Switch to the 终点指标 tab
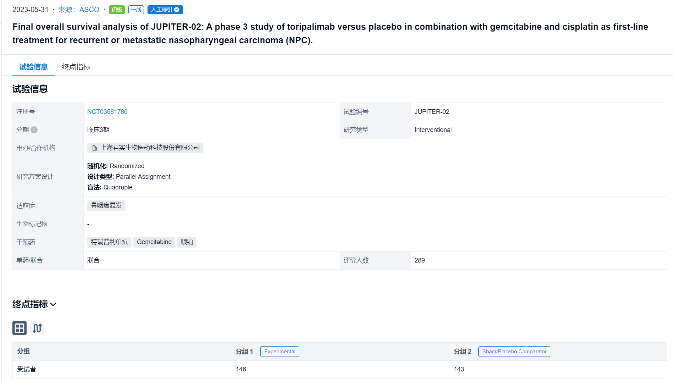Viewport: 673px width, 381px height. (76, 67)
